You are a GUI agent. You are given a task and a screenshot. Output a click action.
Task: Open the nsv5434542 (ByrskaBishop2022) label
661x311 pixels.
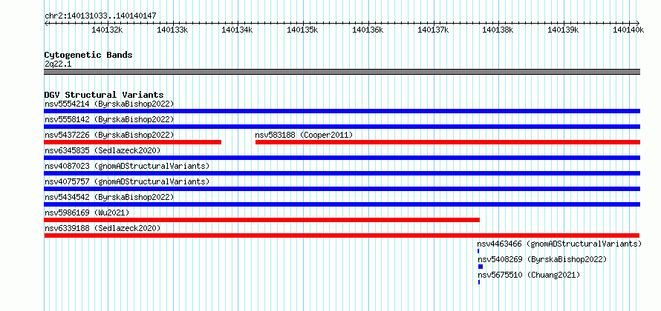click(x=109, y=197)
